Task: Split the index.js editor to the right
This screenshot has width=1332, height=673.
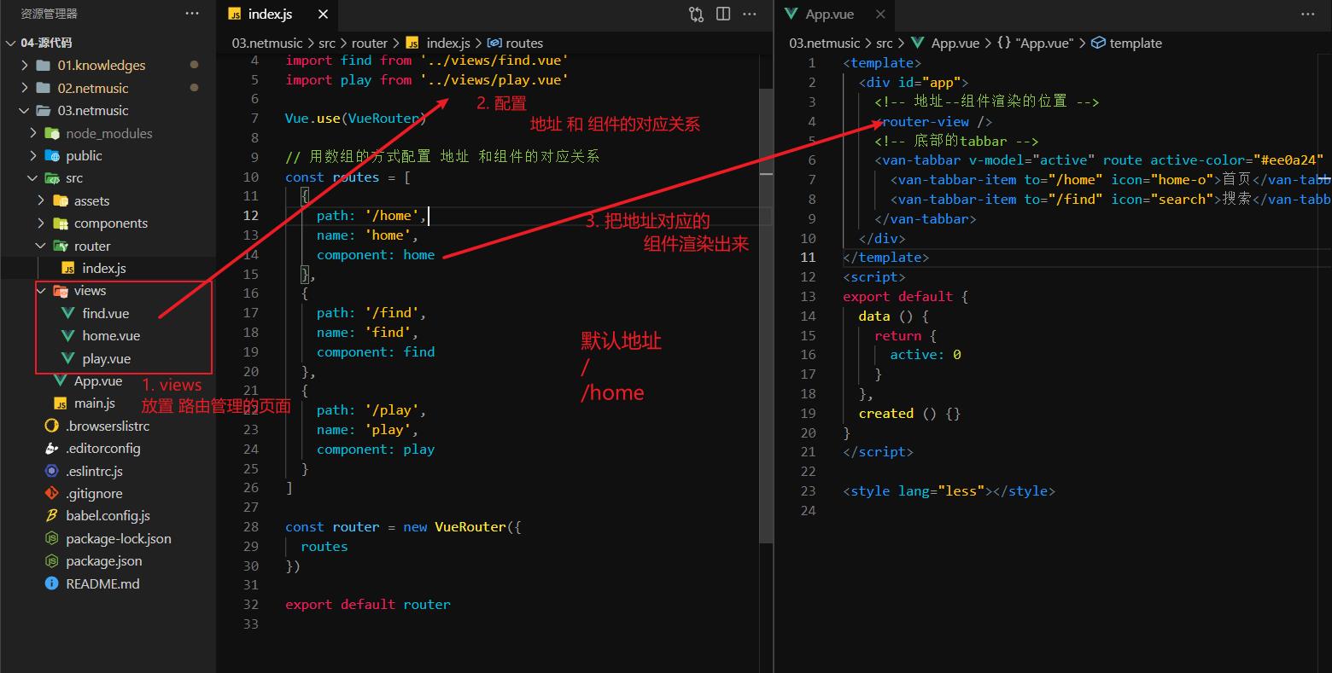Action: [723, 14]
